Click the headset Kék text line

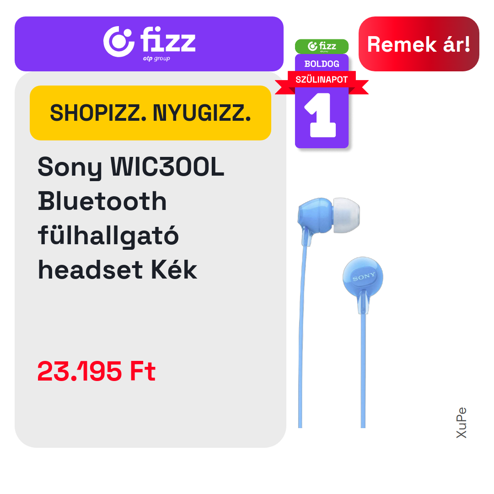coord(118,270)
